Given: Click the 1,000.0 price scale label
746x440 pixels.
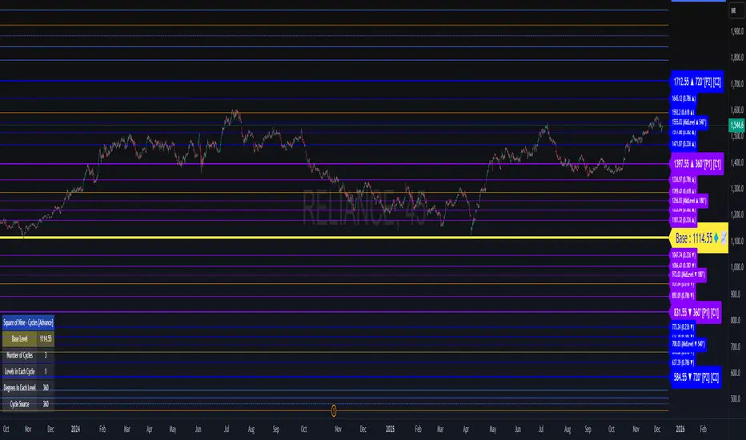Looking at the screenshot, I should [737, 267].
